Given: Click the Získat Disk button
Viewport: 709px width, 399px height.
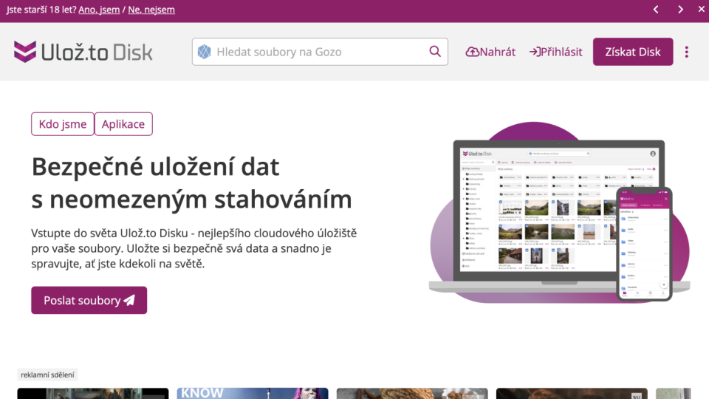Looking at the screenshot, I should click(633, 52).
